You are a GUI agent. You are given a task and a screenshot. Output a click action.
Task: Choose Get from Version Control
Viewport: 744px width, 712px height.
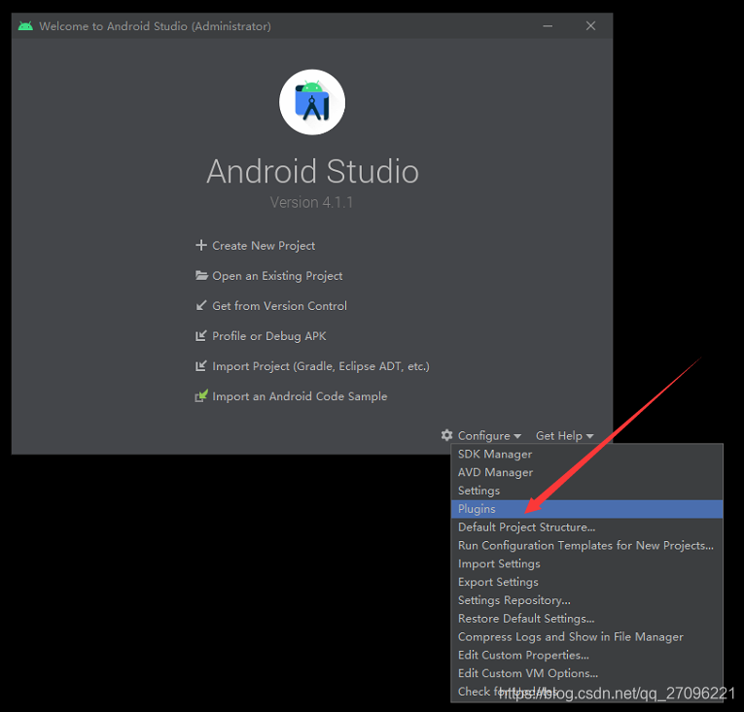point(279,306)
